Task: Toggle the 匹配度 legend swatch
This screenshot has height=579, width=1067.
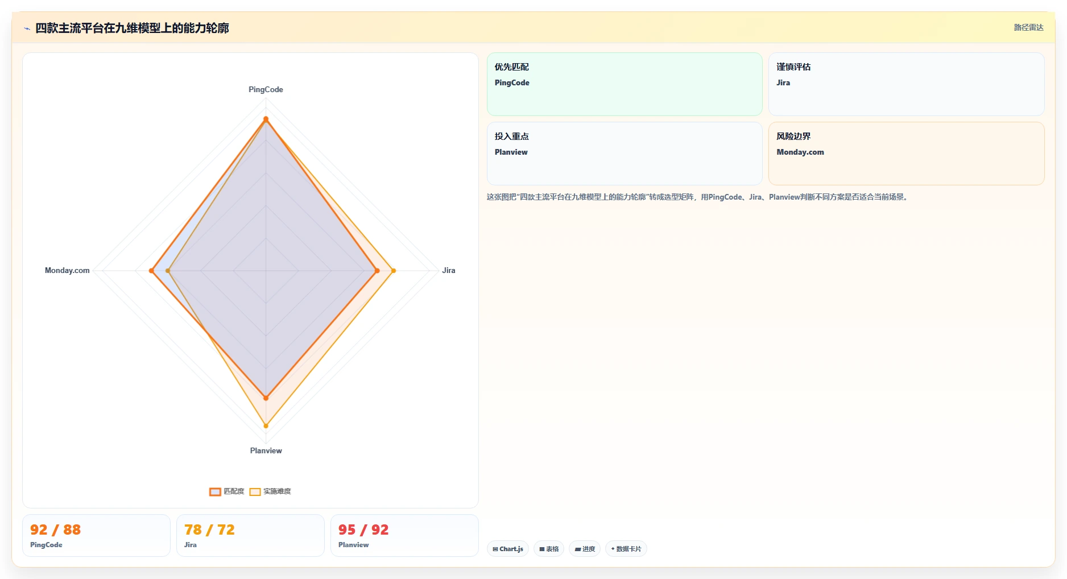Action: click(x=215, y=492)
